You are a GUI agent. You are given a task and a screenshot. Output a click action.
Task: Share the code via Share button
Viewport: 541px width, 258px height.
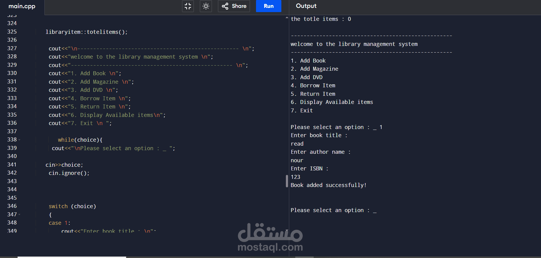[x=234, y=6]
